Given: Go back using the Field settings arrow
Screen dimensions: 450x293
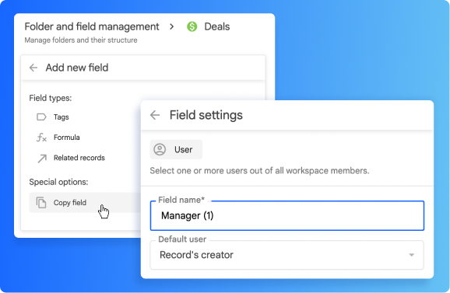Looking at the screenshot, I should coord(155,115).
